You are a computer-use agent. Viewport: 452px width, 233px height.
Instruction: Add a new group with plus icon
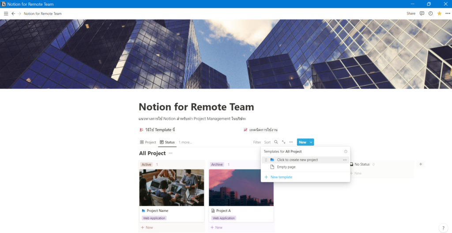click(x=421, y=164)
